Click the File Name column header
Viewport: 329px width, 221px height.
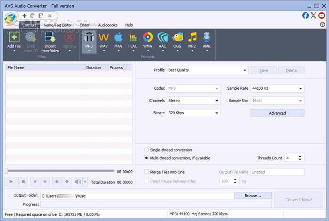pos(45,67)
